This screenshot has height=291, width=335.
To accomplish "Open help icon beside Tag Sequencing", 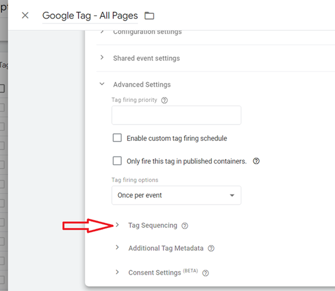I will pos(185,226).
